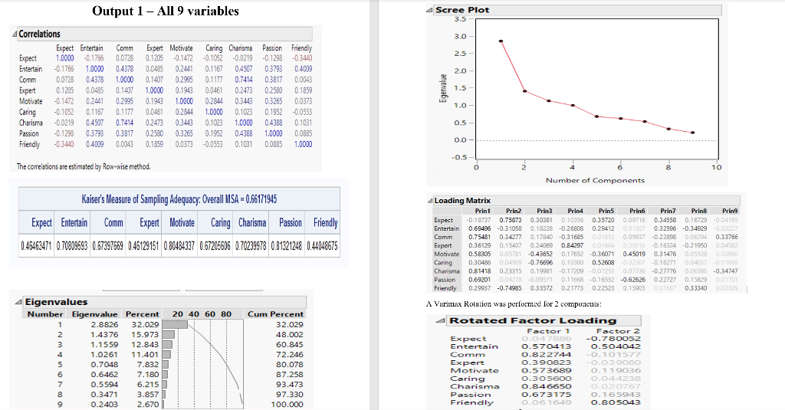The image size is (785, 410).
Task: Click cumulative percent value 72.246
Action: [x=289, y=355]
